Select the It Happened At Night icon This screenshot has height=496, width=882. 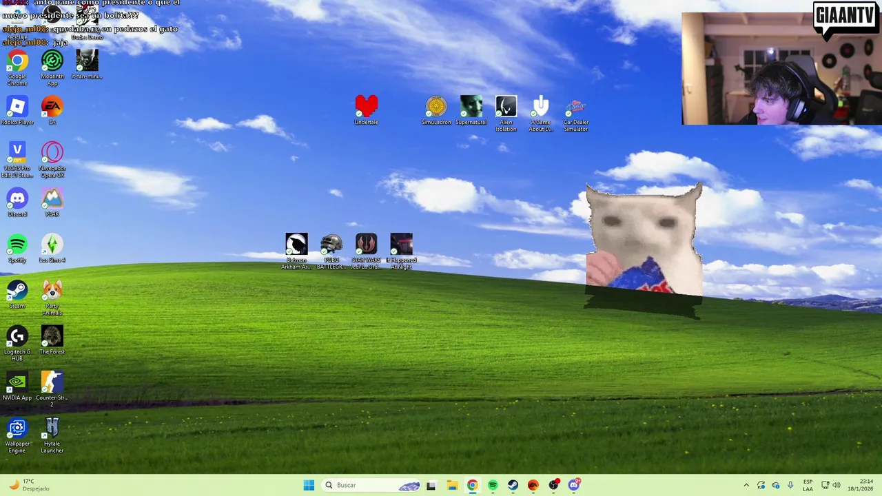(x=401, y=251)
